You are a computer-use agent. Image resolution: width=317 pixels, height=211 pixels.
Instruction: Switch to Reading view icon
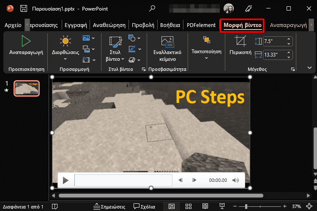point(205,206)
